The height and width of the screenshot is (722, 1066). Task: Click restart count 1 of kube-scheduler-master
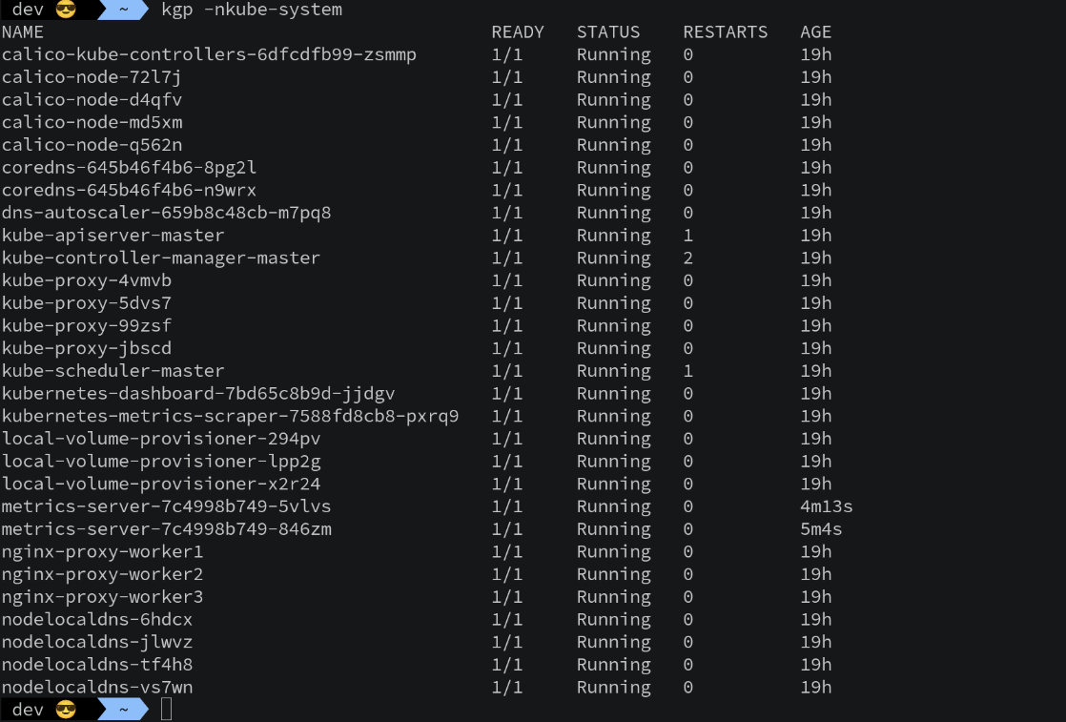[x=688, y=370]
